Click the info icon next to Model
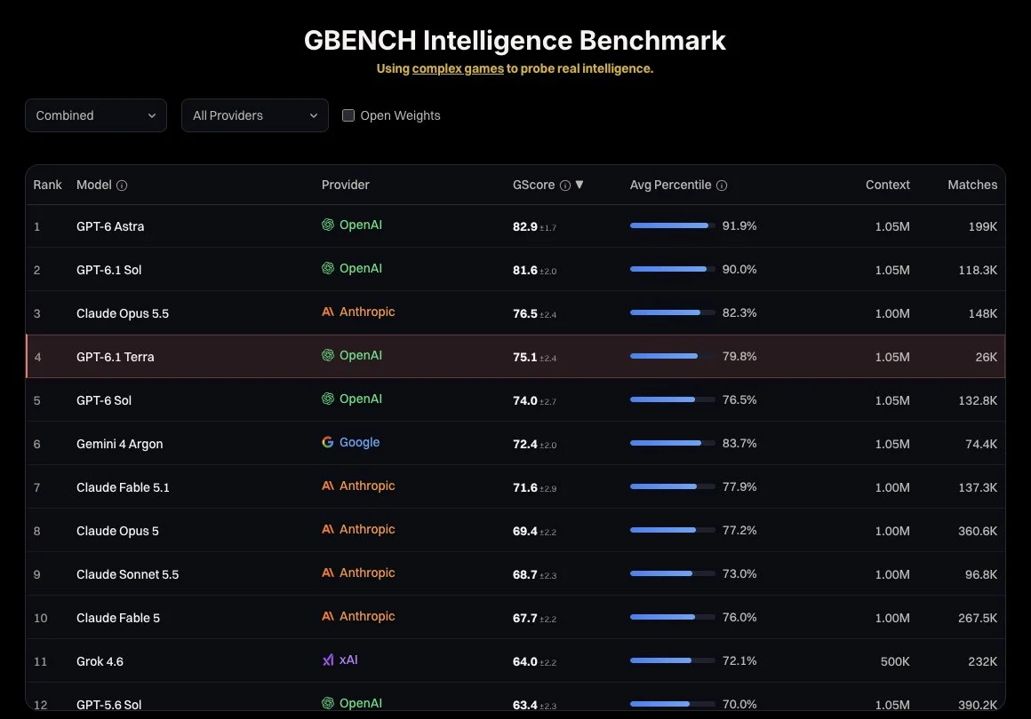1031x719 pixels. 122,186
